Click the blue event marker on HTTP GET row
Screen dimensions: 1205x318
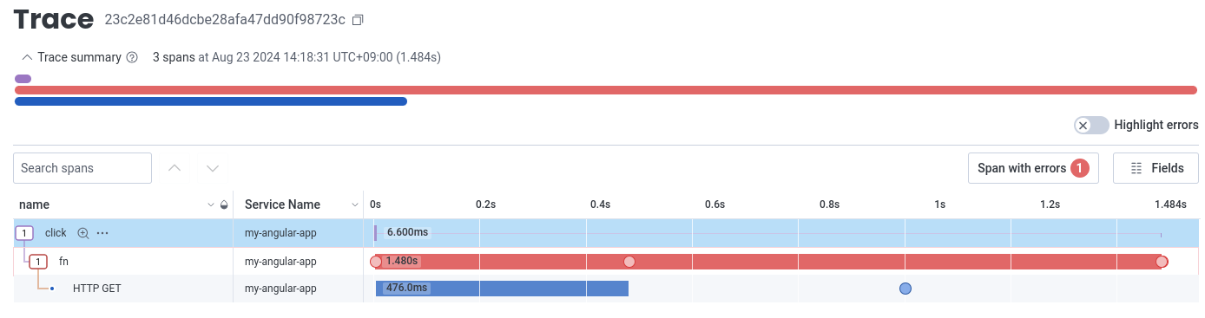[905, 289]
